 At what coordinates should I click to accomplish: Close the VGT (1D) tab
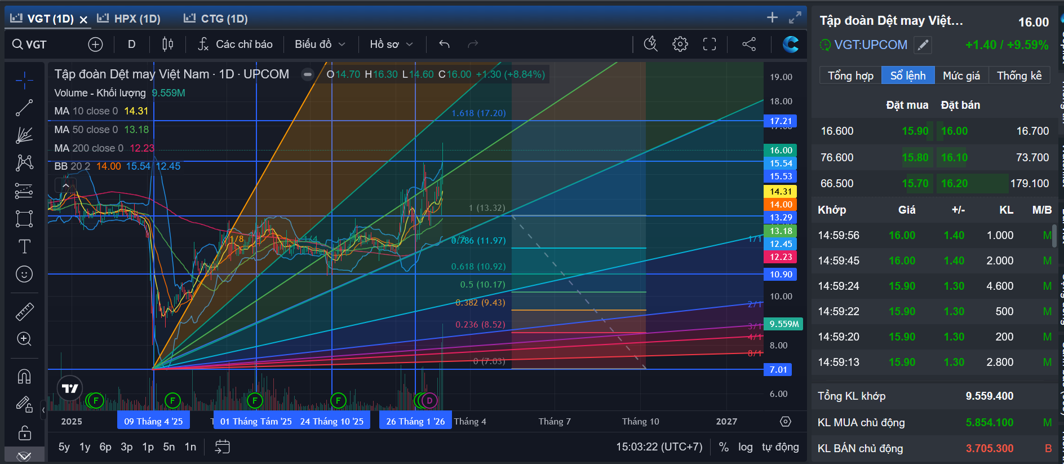point(83,20)
